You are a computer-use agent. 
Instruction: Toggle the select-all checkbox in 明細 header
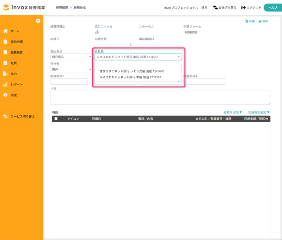(x=56, y=119)
